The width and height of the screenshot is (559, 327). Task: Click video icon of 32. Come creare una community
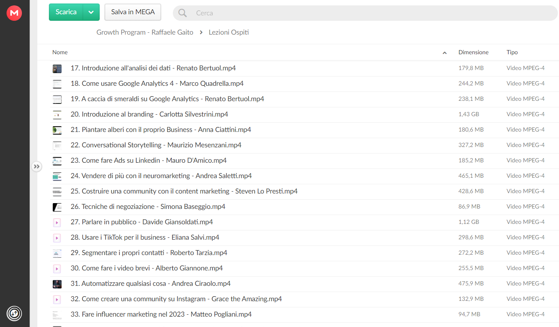57,299
